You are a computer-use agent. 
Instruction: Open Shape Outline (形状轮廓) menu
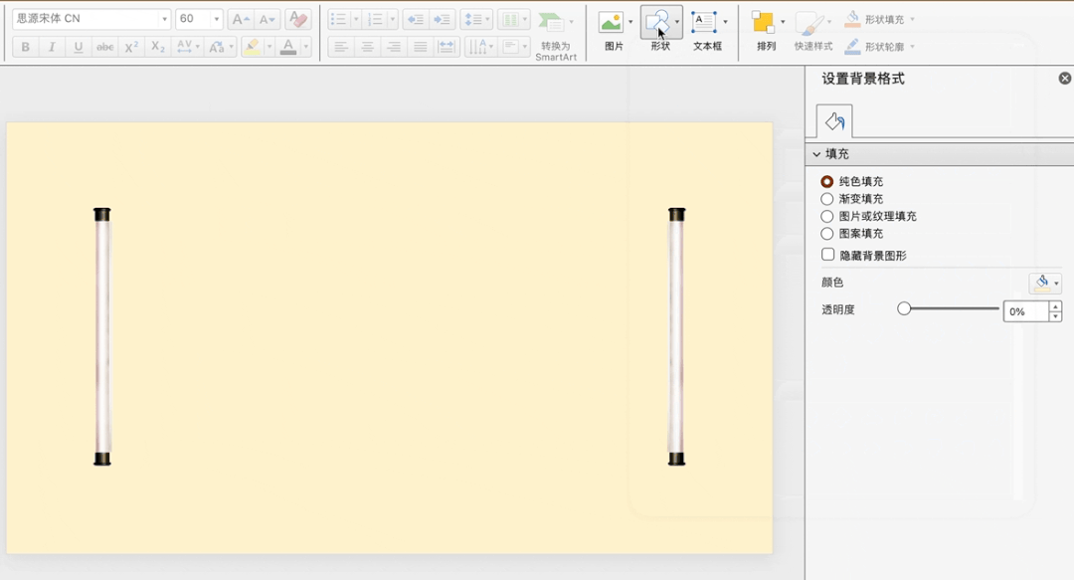coord(879,47)
